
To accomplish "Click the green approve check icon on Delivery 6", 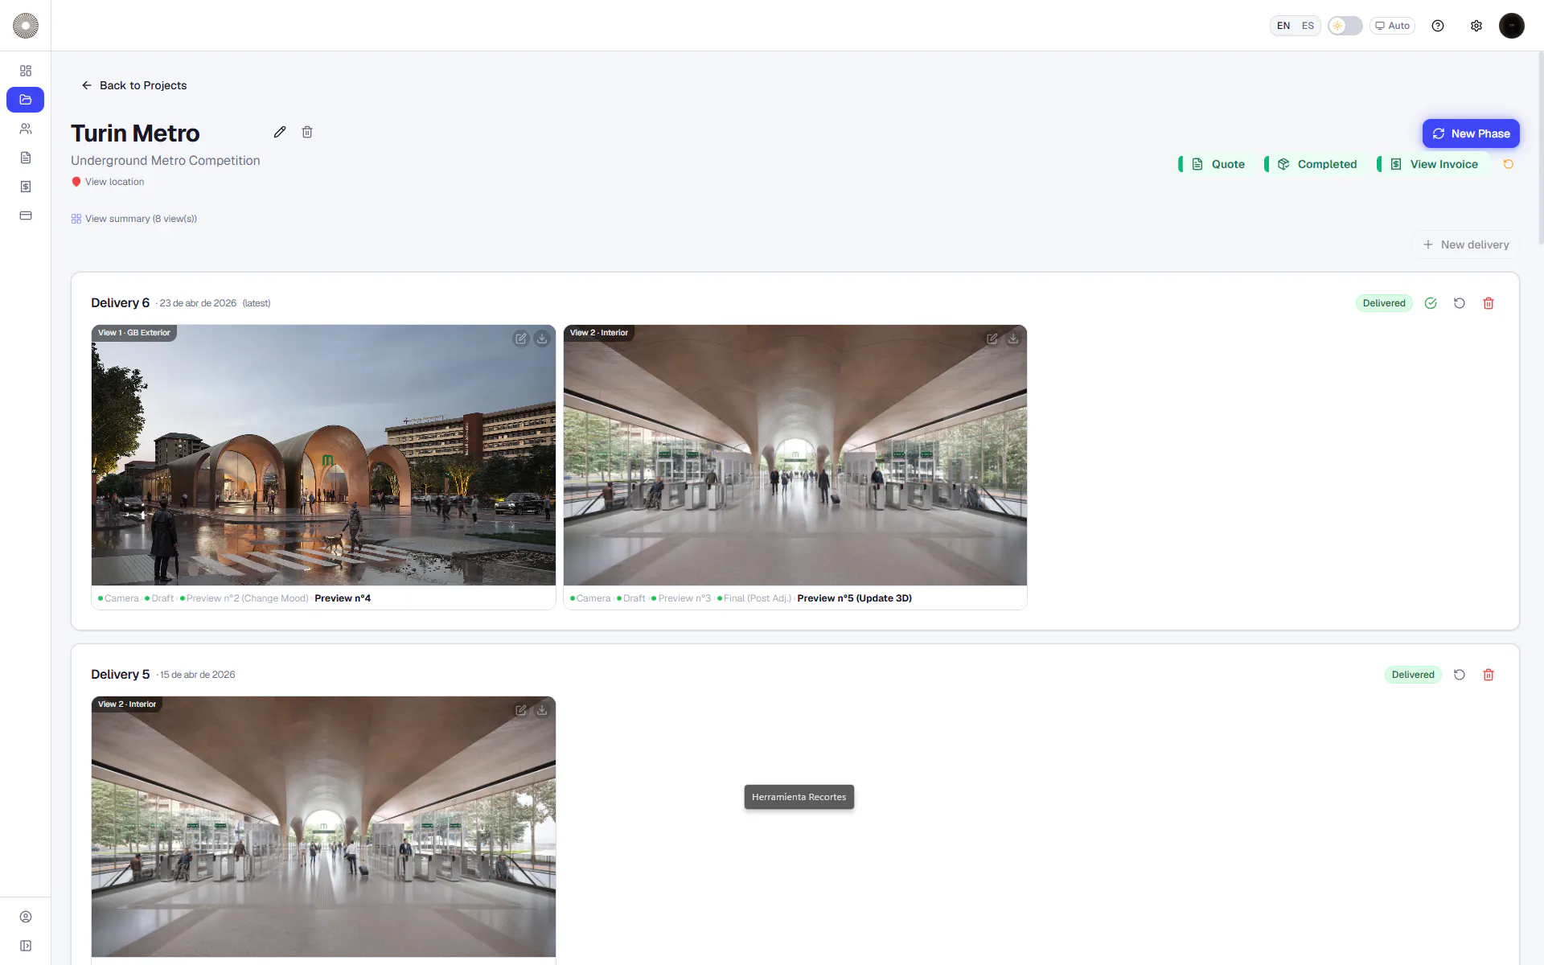I will point(1431,303).
